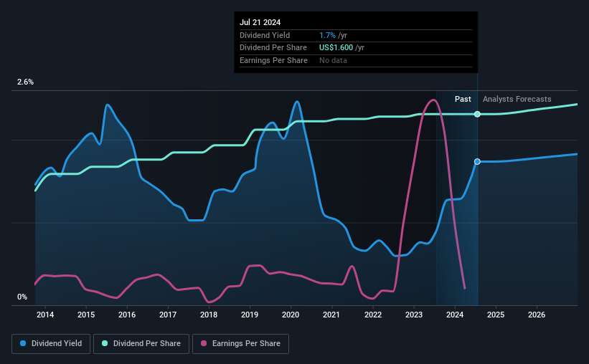
Task: Click the teal Dividend Per Share legend dot
Action: coord(105,343)
